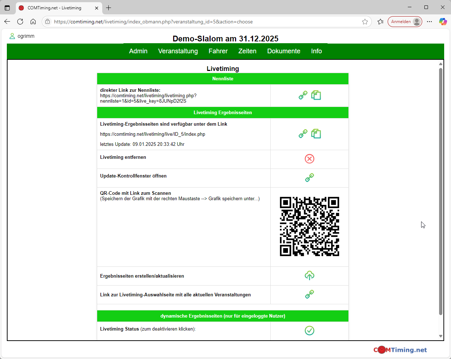
Task: Open a new browser tab
Action: [109, 8]
